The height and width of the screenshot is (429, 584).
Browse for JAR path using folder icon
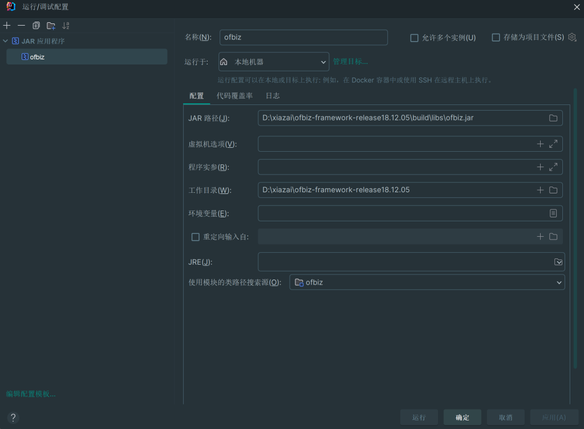pyautogui.click(x=553, y=118)
